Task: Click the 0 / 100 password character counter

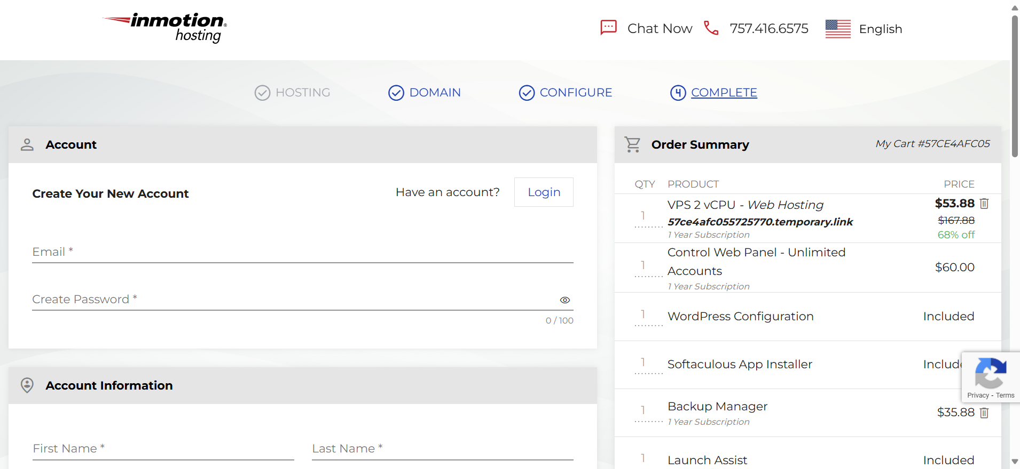Action: pos(559,321)
